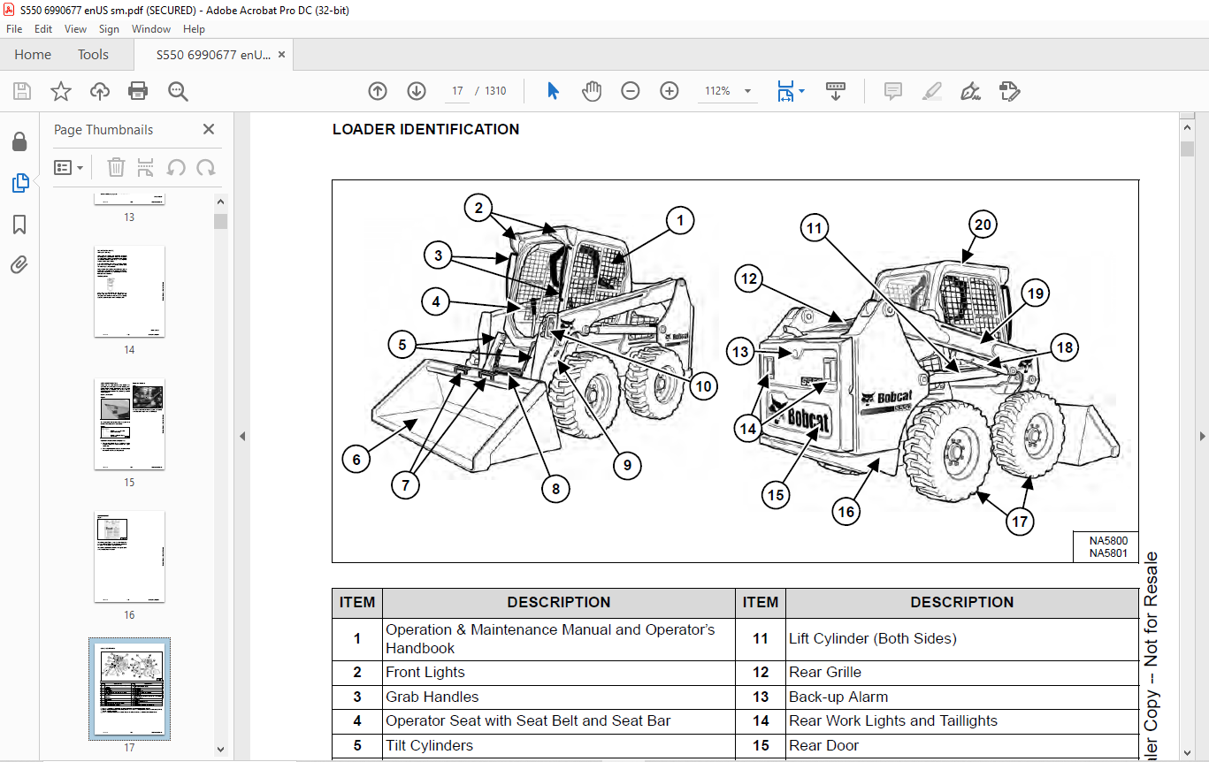Image resolution: width=1209 pixels, height=762 pixels.
Task: Open Attachments paperclip sidebar icon
Action: [x=19, y=264]
